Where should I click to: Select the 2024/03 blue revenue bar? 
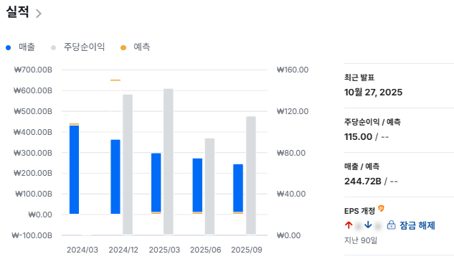click(74, 169)
